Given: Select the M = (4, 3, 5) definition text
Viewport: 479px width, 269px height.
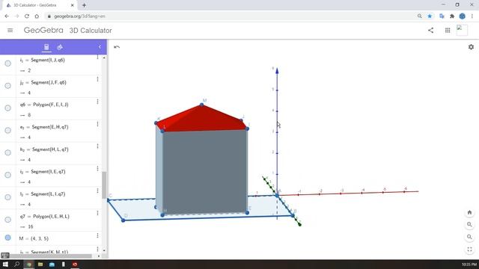Looking at the screenshot, I should (34, 238).
